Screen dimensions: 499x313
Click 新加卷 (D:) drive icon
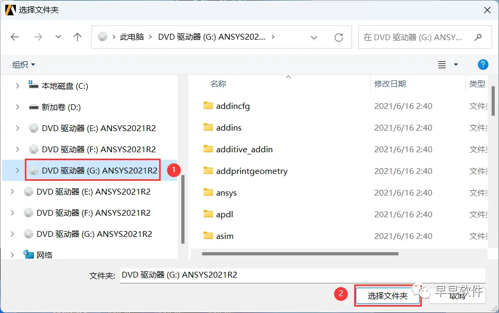(33, 107)
